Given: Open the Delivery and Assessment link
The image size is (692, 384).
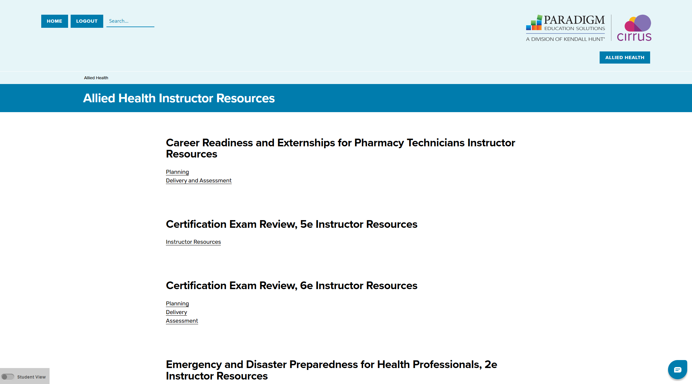Looking at the screenshot, I should [199, 180].
